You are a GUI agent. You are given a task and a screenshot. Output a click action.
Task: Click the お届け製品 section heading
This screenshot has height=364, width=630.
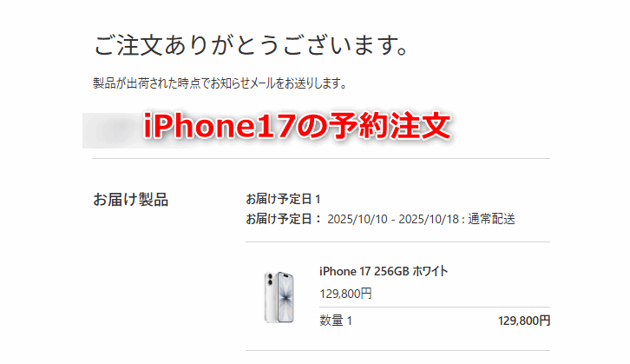(130, 200)
